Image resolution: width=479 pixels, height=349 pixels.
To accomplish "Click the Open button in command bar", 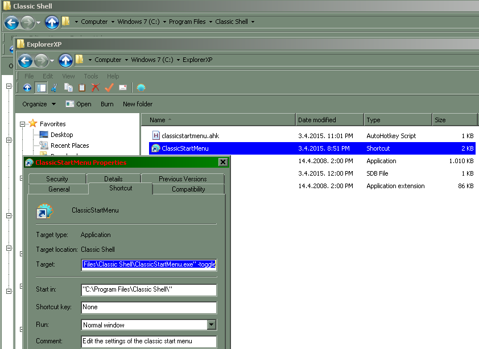I will coord(79,104).
